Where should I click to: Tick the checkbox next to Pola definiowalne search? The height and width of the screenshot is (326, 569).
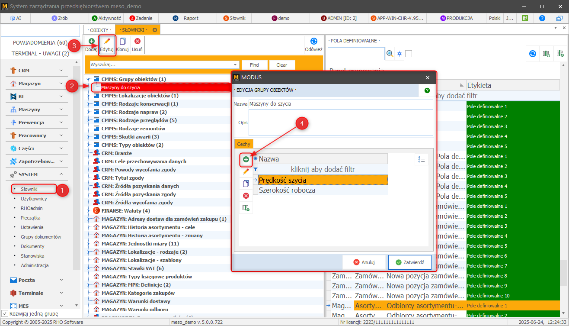(409, 54)
